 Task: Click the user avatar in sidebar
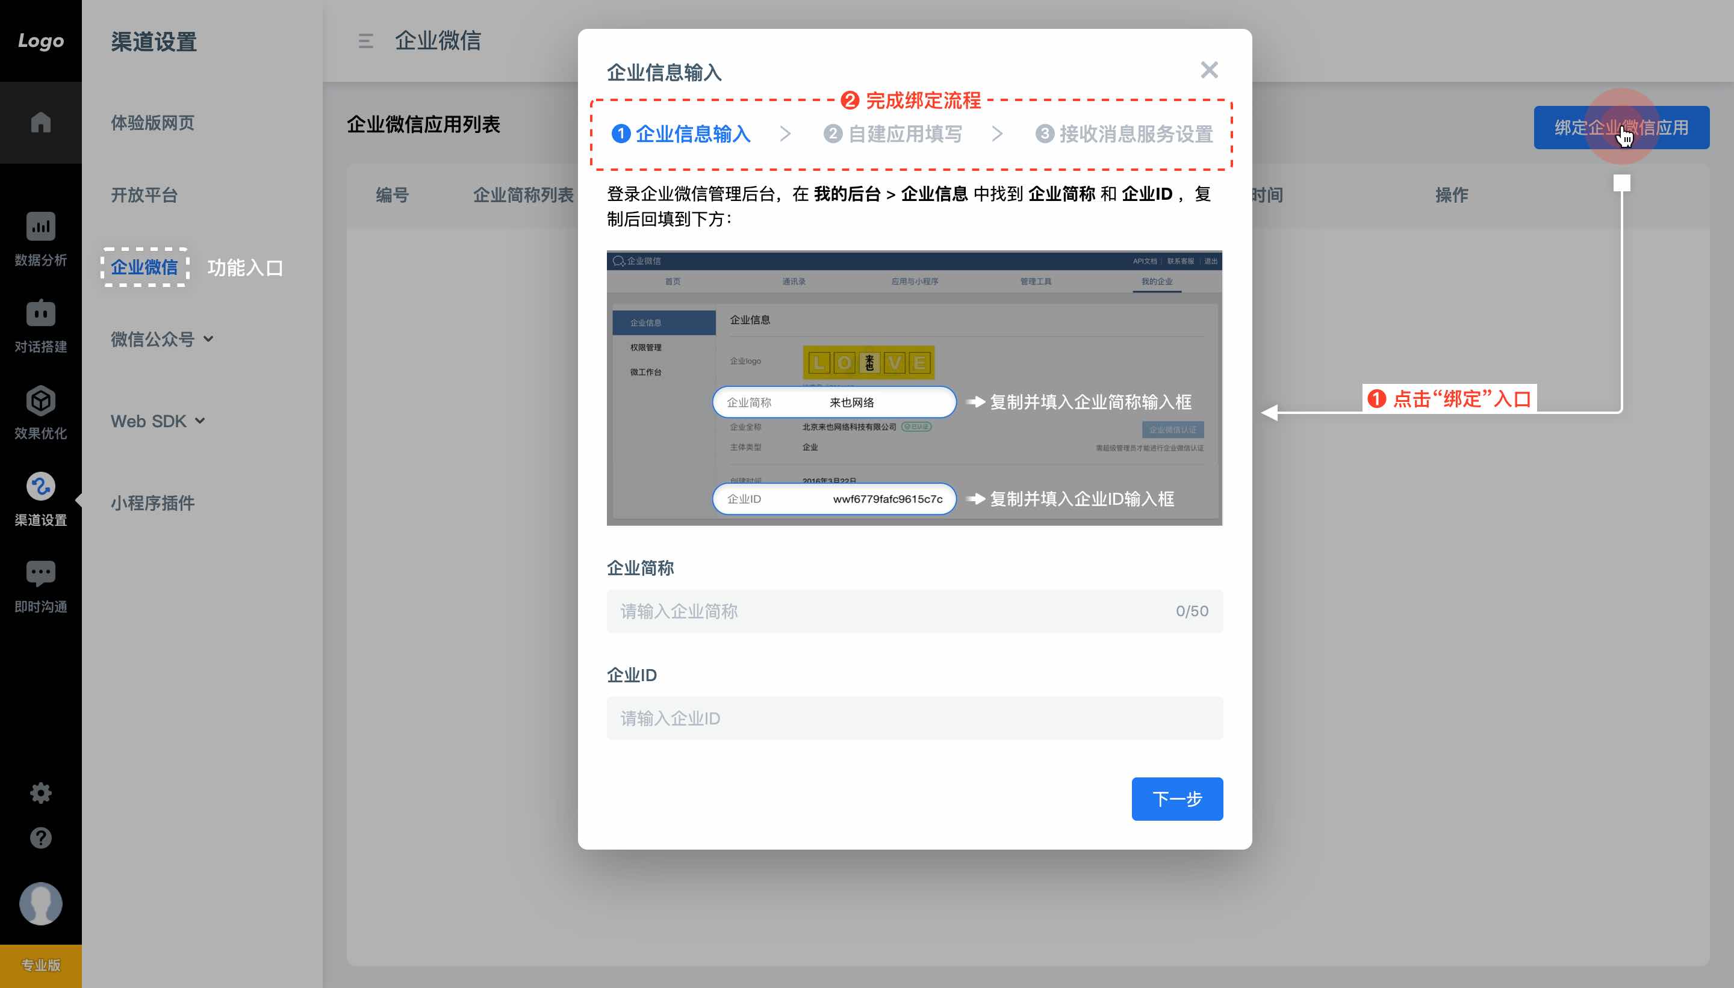[x=41, y=903]
